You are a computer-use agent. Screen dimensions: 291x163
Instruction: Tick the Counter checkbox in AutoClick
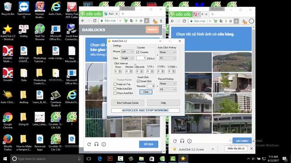coord(138,53)
